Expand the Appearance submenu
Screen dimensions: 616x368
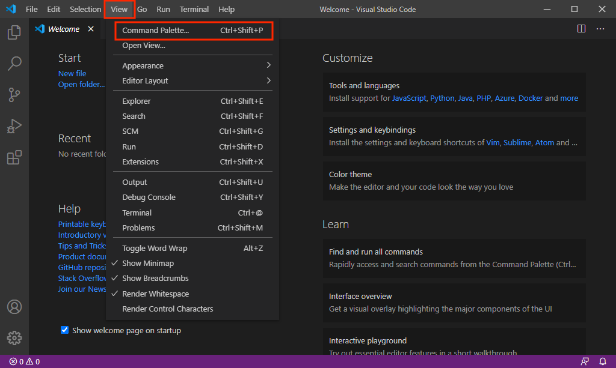192,65
